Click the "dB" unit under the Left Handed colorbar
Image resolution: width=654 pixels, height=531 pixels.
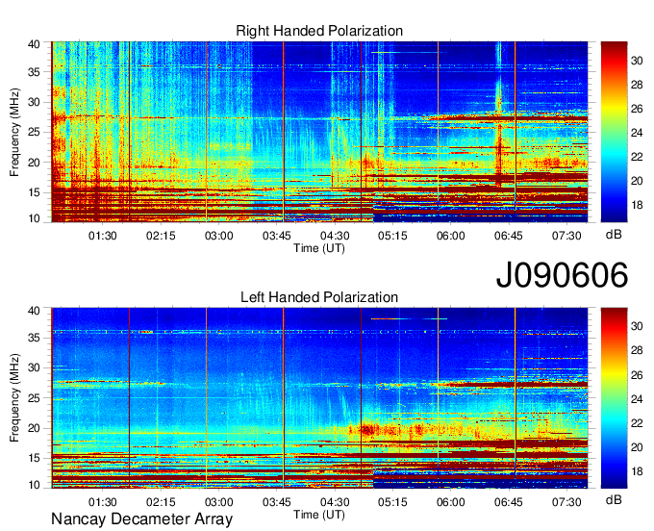pos(614,499)
